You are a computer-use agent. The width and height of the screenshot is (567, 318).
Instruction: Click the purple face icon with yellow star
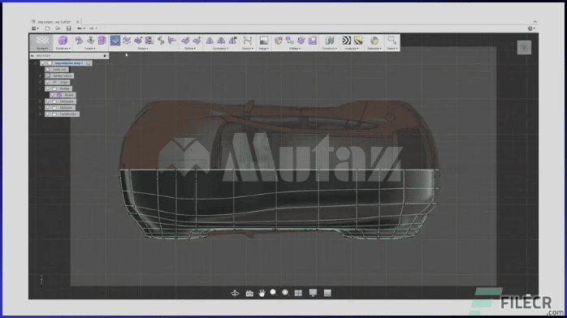click(197, 41)
